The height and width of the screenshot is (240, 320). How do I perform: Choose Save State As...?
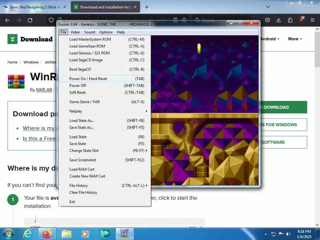pyautogui.click(x=105, y=127)
